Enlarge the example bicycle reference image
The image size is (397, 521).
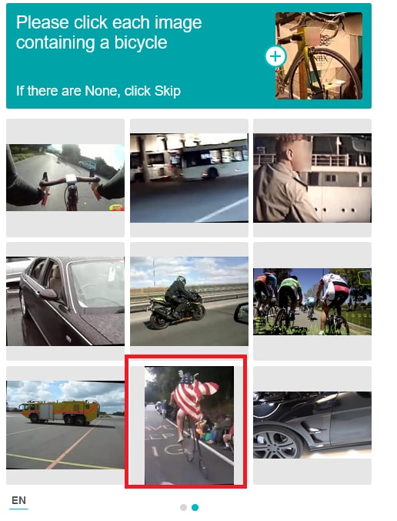[319, 55]
